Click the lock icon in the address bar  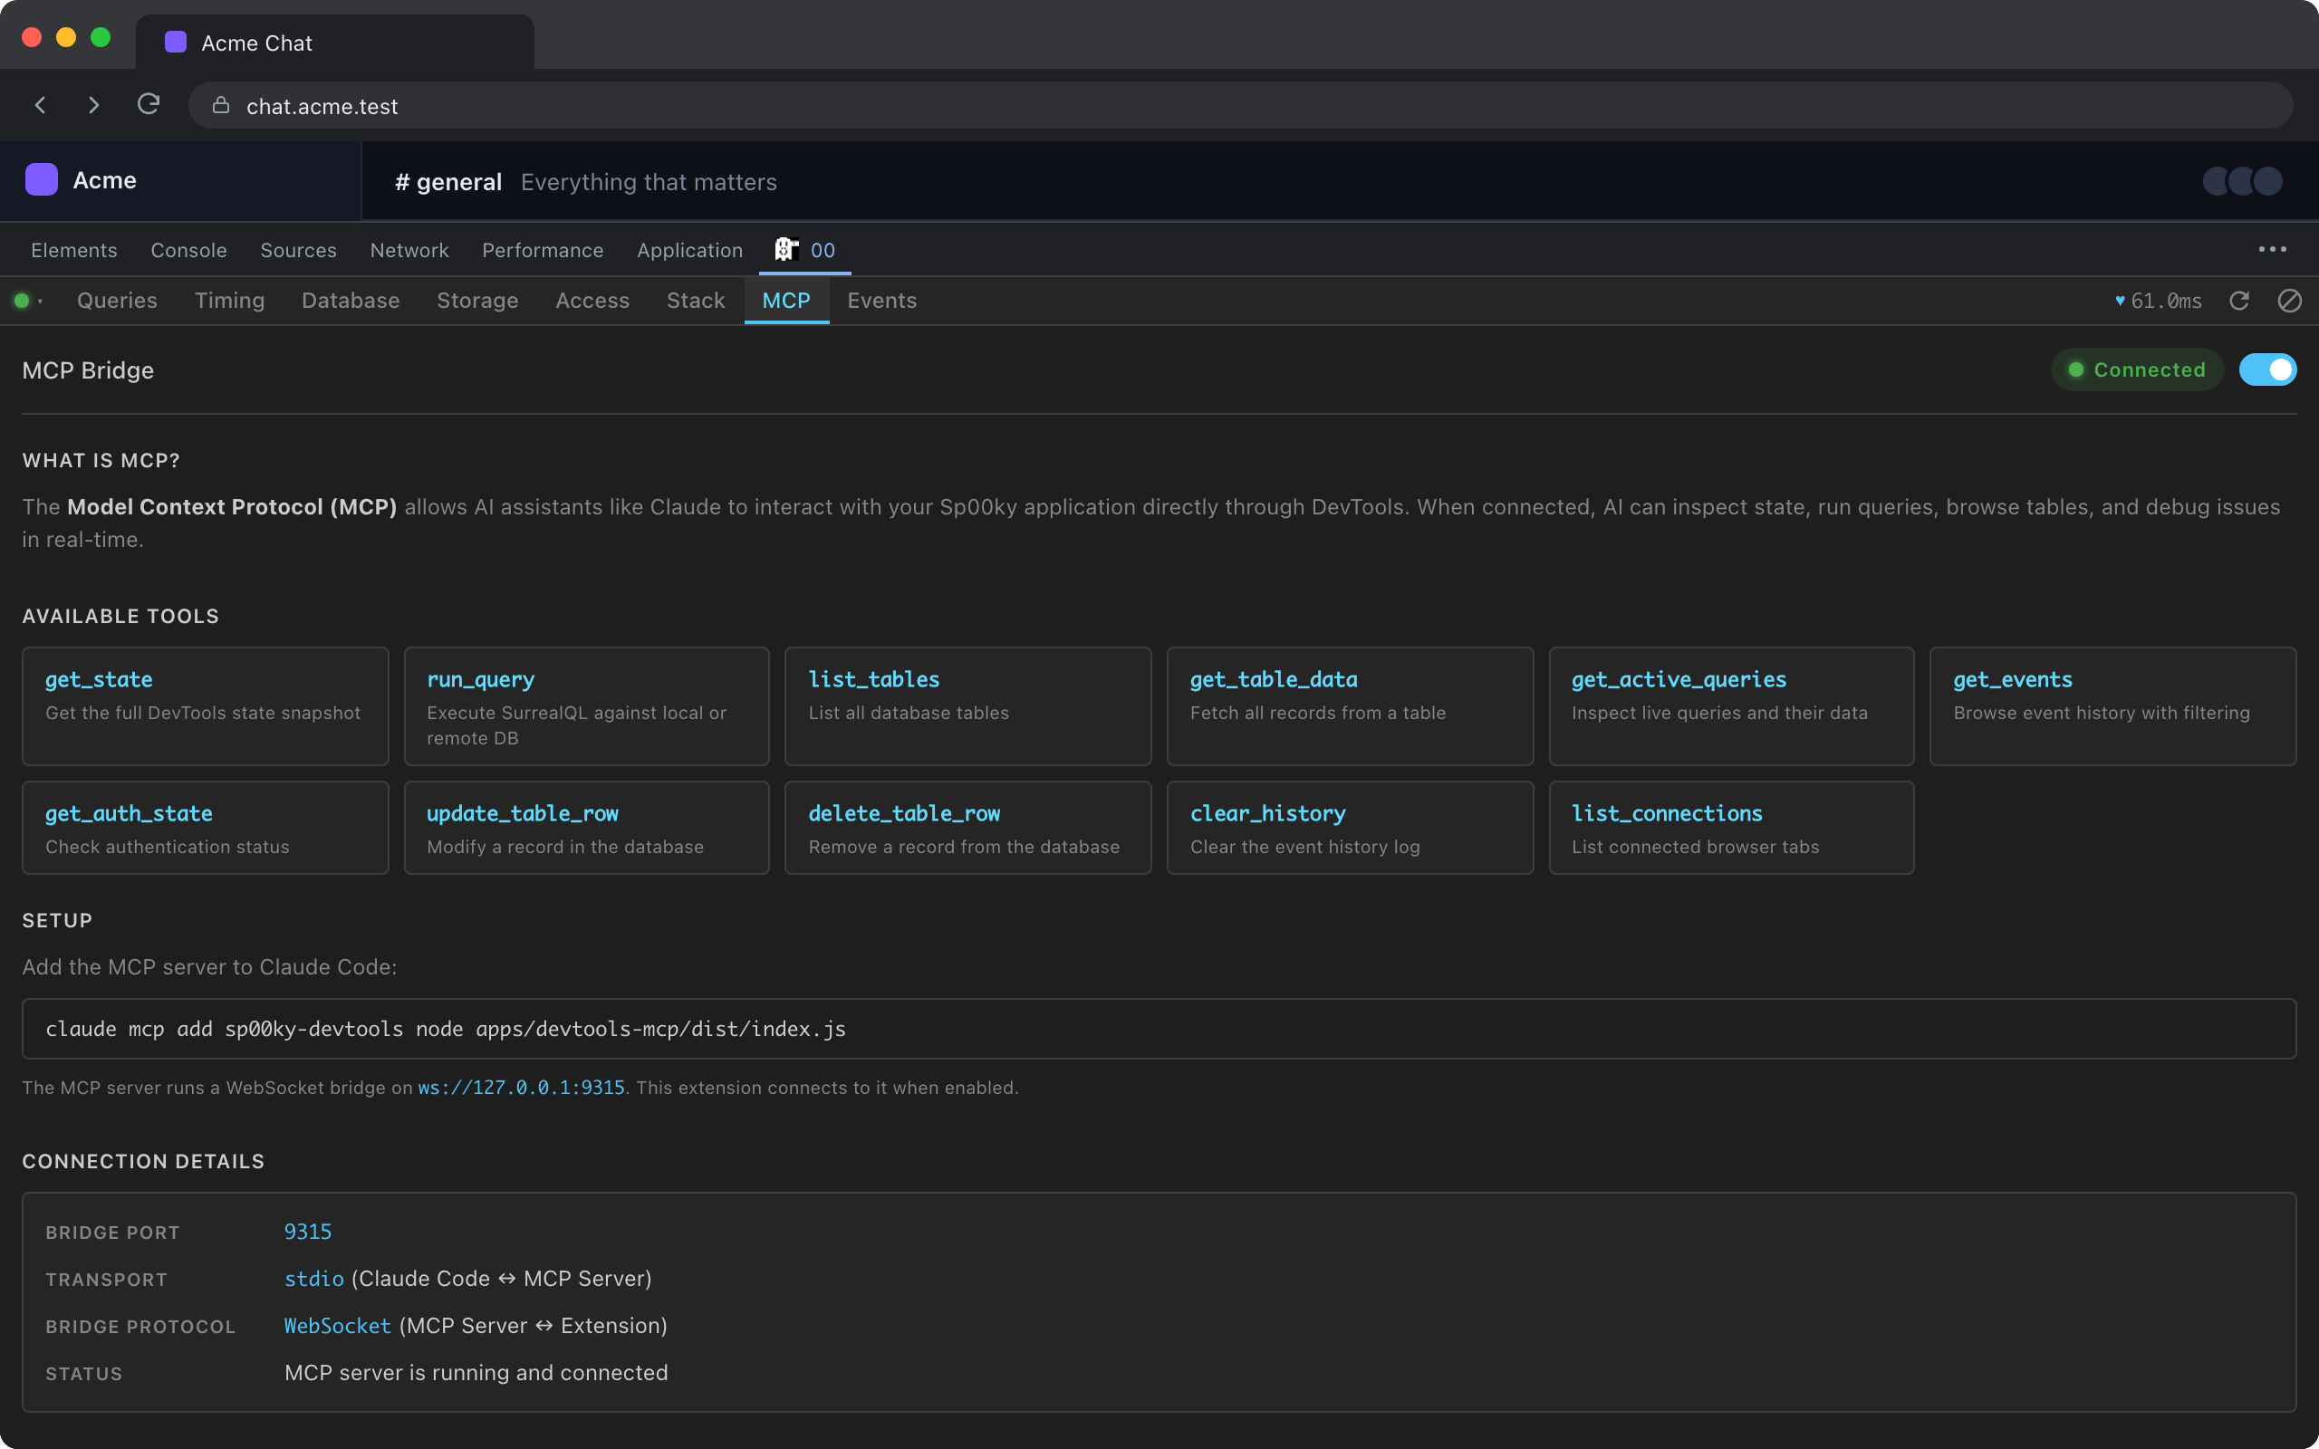tap(221, 105)
